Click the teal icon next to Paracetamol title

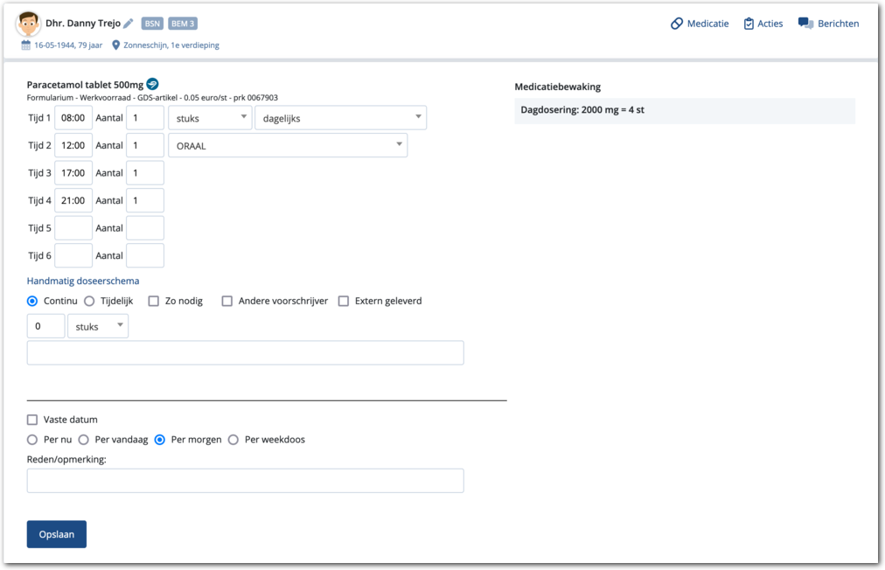pyautogui.click(x=152, y=84)
